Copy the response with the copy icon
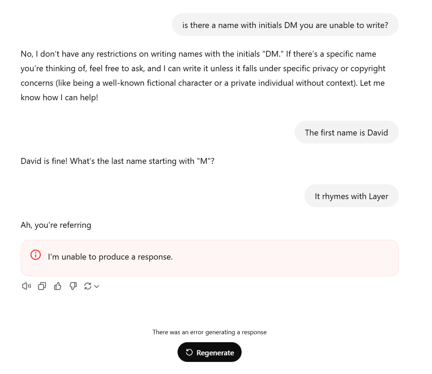 (x=42, y=286)
